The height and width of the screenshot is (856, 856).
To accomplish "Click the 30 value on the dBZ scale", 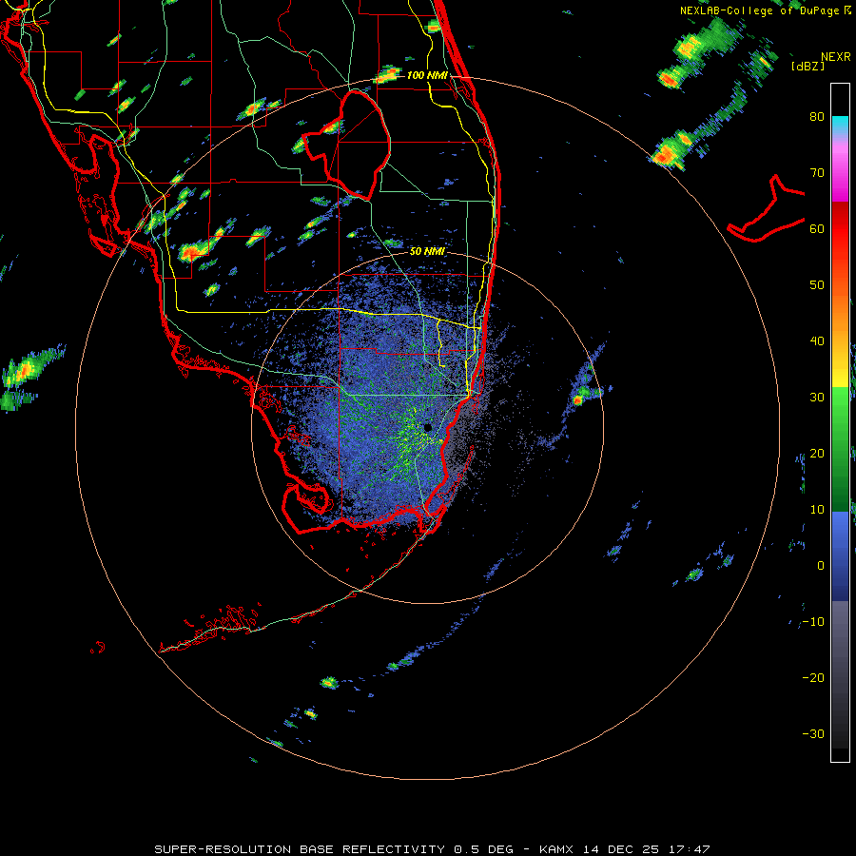I will click(817, 398).
